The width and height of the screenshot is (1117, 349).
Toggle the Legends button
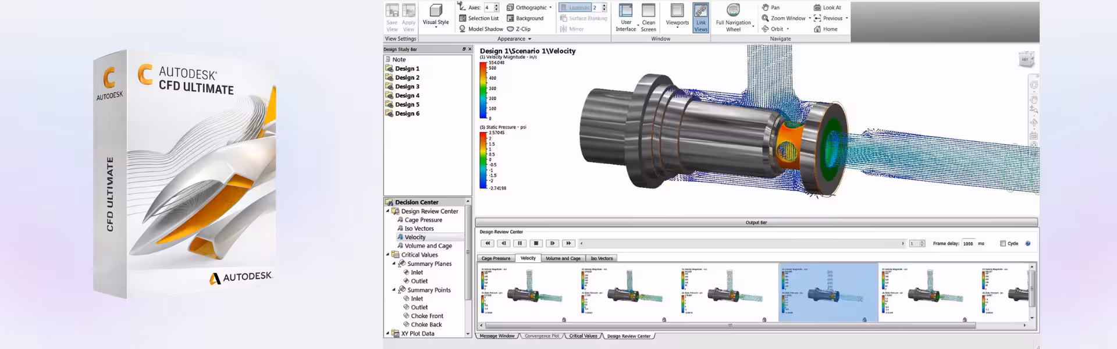coord(575,8)
